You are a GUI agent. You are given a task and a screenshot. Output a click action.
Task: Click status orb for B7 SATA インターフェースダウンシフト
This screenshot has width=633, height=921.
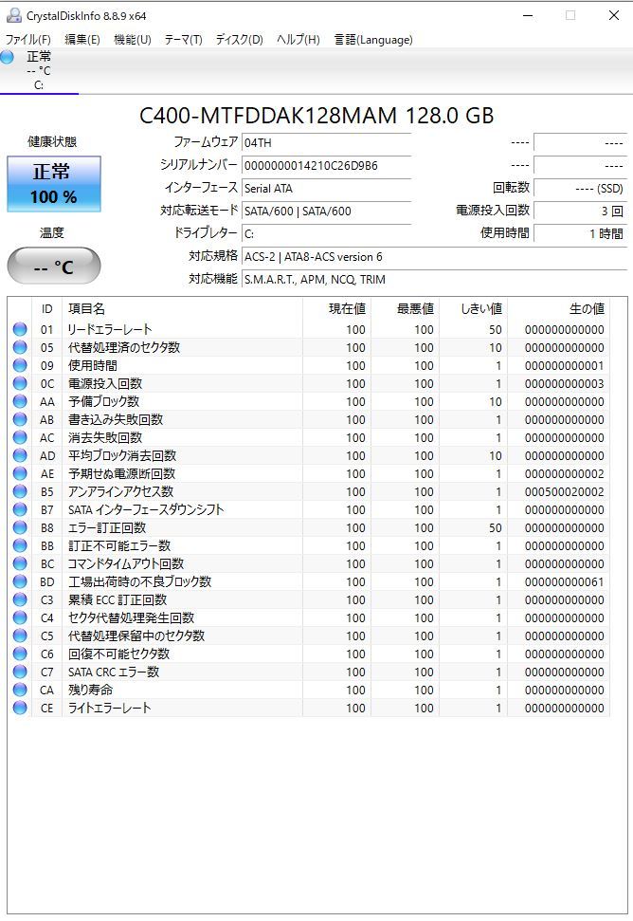coord(20,510)
